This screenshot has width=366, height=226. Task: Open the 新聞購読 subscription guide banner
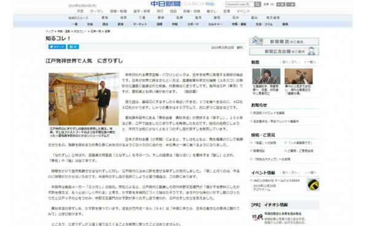tap(284, 41)
